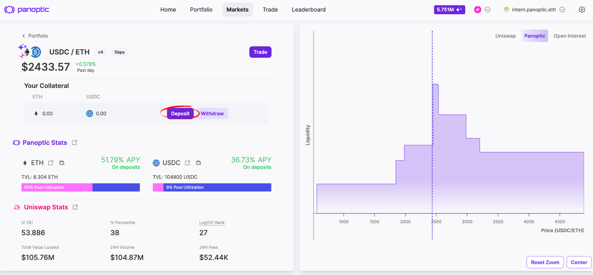The width and height of the screenshot is (593, 275).
Task: Click the pink sparkle badge icon
Action: click(x=478, y=10)
